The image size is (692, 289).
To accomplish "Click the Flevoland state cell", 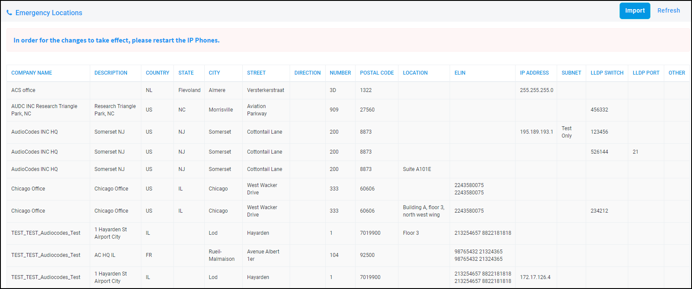I will click(x=189, y=90).
